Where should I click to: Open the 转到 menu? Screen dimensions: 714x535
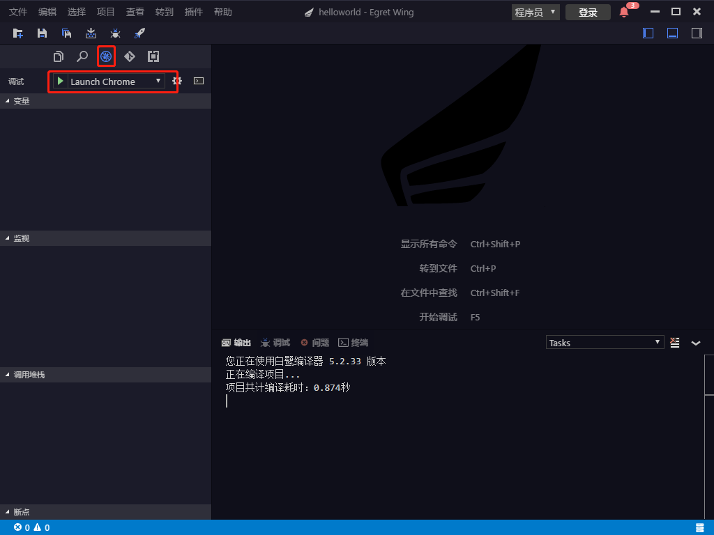tap(165, 13)
